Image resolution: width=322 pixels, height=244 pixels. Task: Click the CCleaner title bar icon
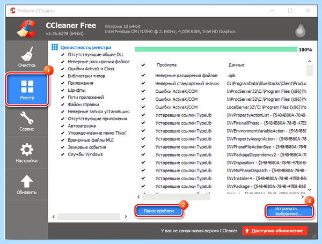(x=12, y=11)
